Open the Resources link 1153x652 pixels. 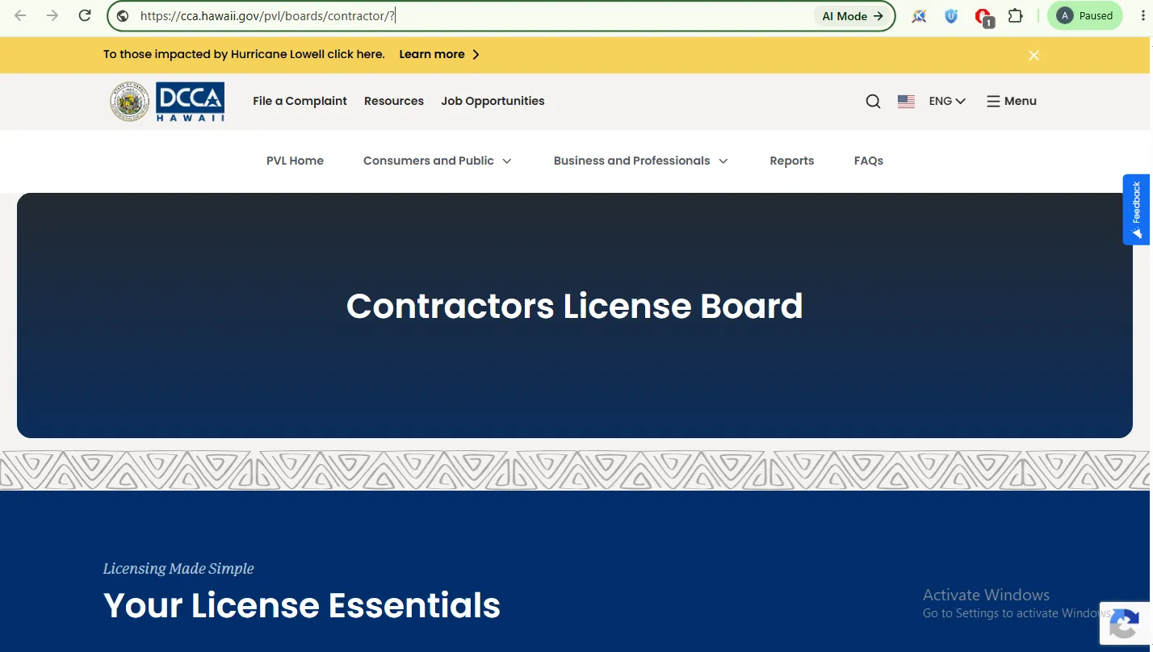tap(394, 101)
